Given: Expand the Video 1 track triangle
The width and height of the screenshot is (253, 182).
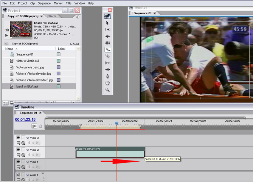Looking at the screenshot, I should point(28,162).
